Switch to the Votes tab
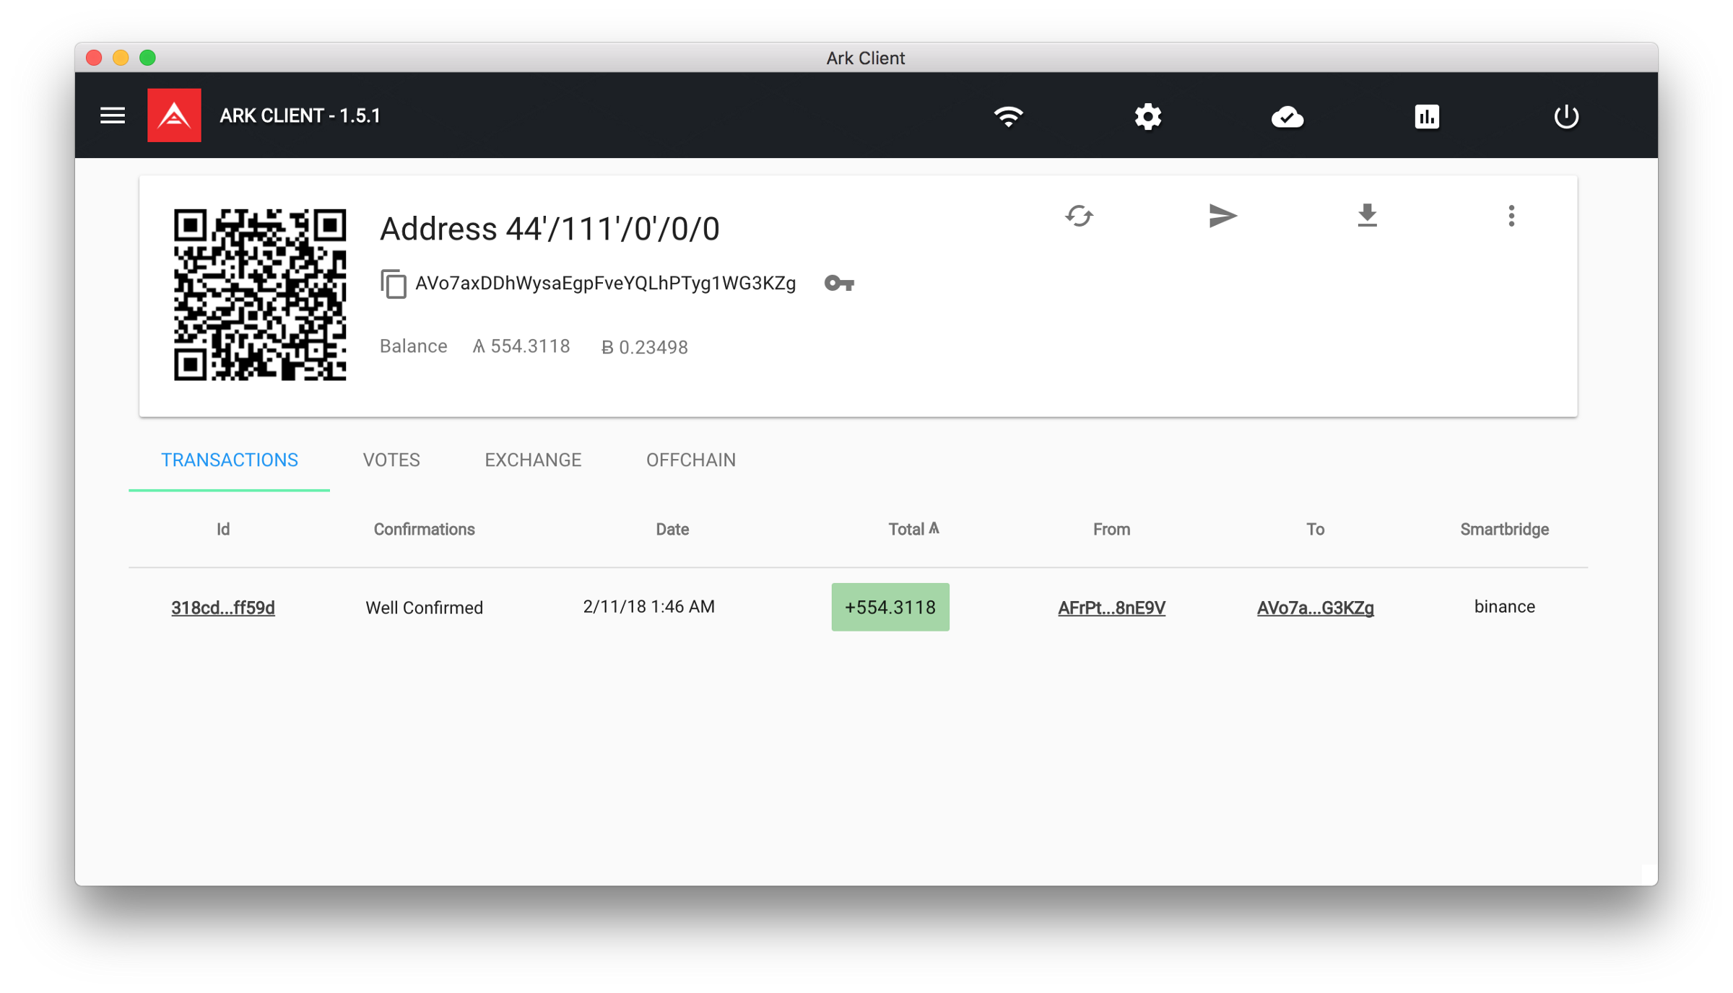The height and width of the screenshot is (993, 1733). click(x=391, y=460)
